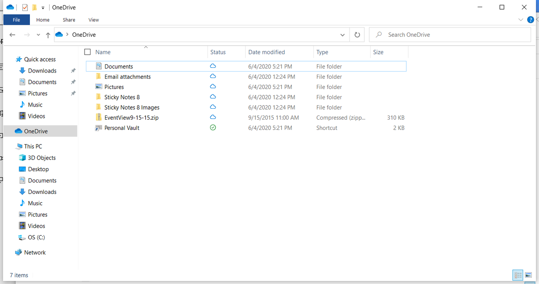
Task: Open the File menu
Action: (16, 20)
